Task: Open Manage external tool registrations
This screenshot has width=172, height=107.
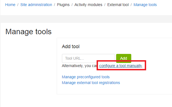Action: point(91,83)
